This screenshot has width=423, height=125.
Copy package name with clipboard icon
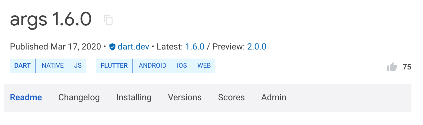[x=108, y=20]
